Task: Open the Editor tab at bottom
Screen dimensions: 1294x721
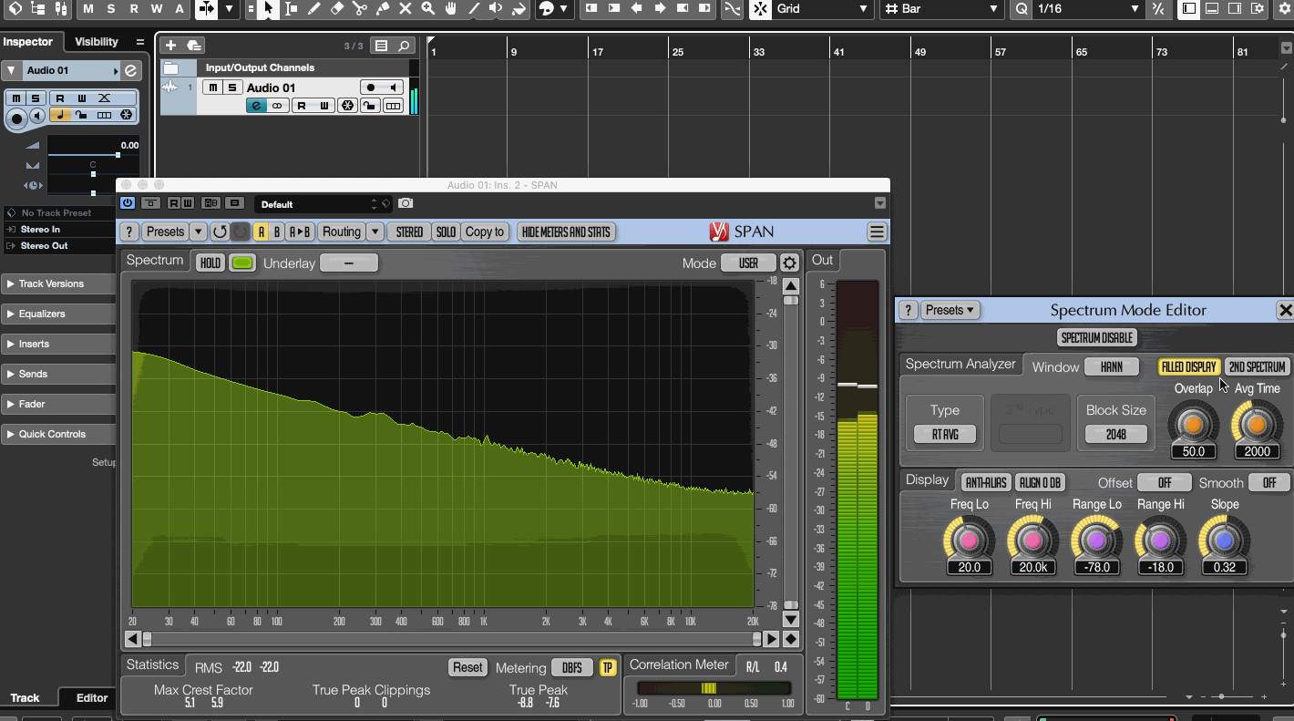Action: pos(91,697)
